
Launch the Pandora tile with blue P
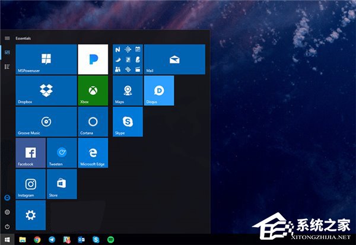(93, 59)
